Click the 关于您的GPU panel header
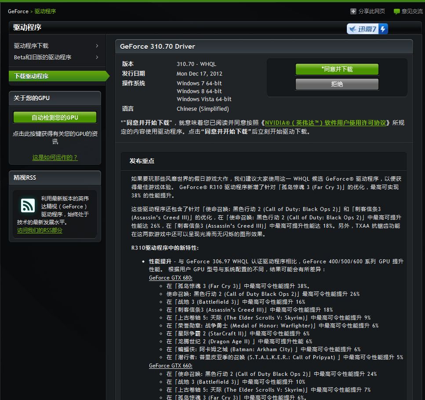Viewport: 425px width, 400px height. coord(55,98)
